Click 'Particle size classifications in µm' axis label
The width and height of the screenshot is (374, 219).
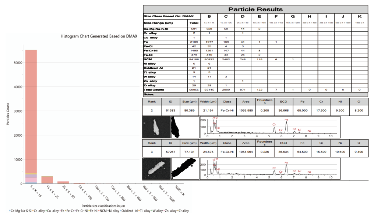click(x=103, y=206)
